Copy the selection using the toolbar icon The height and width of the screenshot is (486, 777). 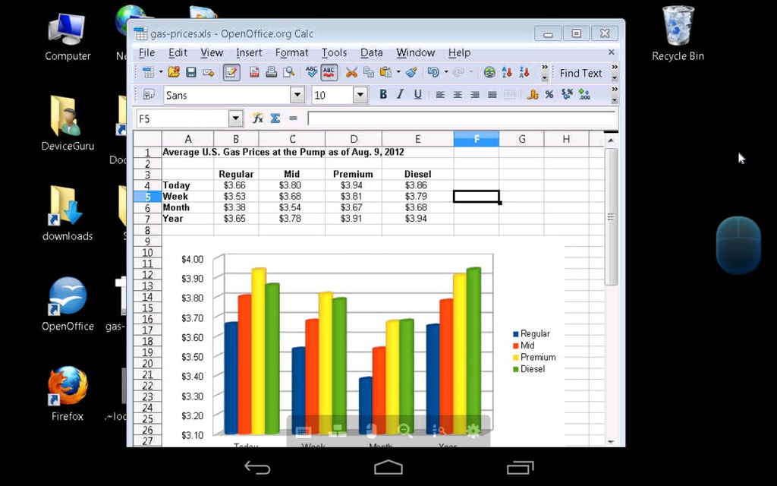click(369, 72)
